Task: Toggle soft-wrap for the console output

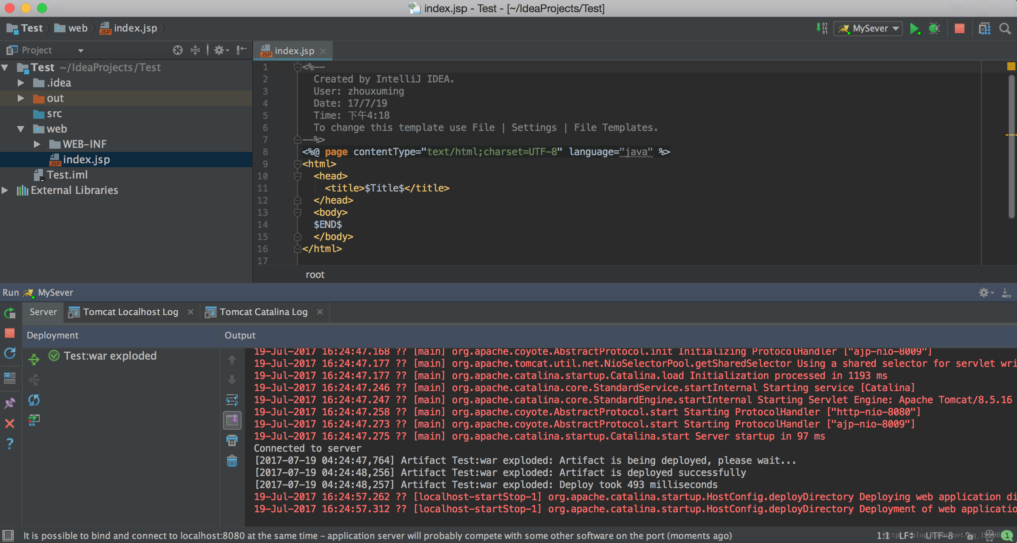Action: coord(232,400)
